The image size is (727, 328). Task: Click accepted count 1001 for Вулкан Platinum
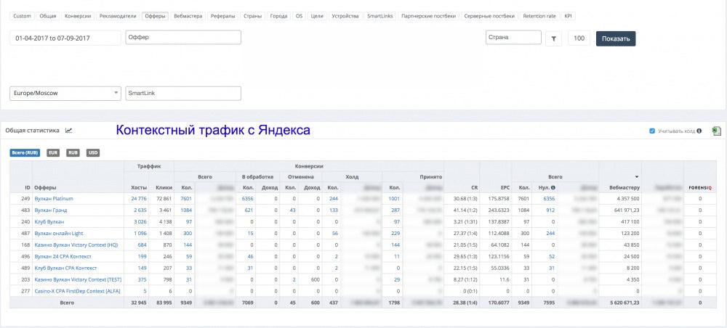[394, 198]
